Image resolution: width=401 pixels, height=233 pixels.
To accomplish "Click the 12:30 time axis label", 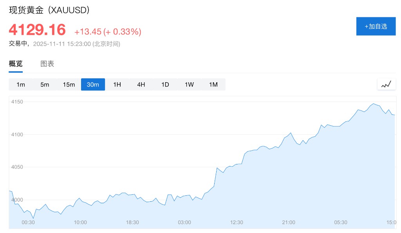I will (x=237, y=222).
